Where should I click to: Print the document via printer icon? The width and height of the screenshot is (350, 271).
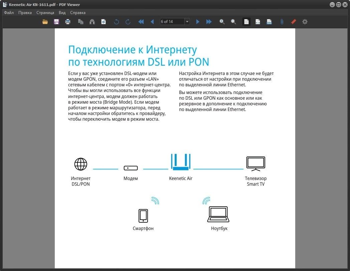[68, 22]
